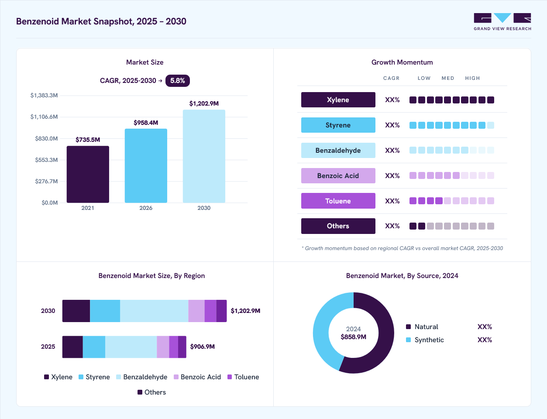Click the $958.4M bar value label
The width and height of the screenshot is (547, 419).
(x=146, y=123)
